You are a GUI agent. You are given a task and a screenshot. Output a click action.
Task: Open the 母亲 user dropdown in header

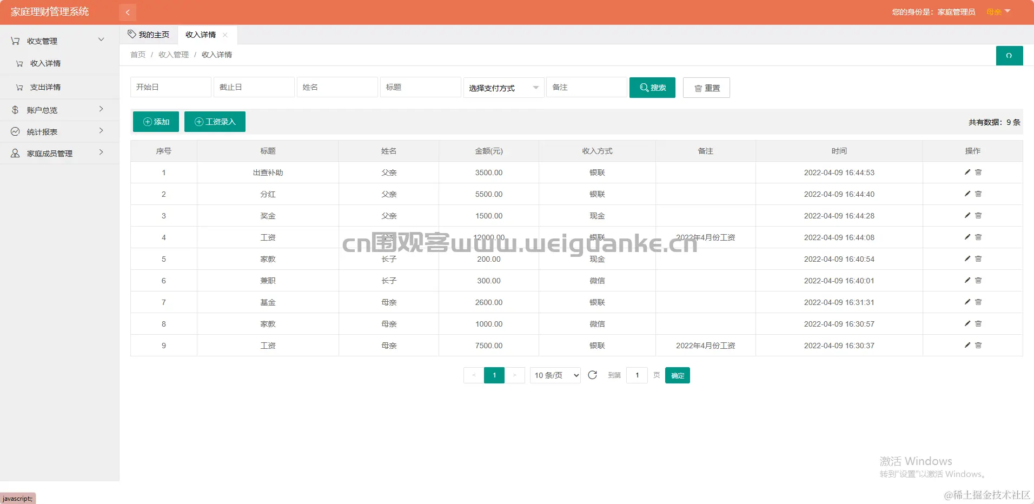pos(998,12)
